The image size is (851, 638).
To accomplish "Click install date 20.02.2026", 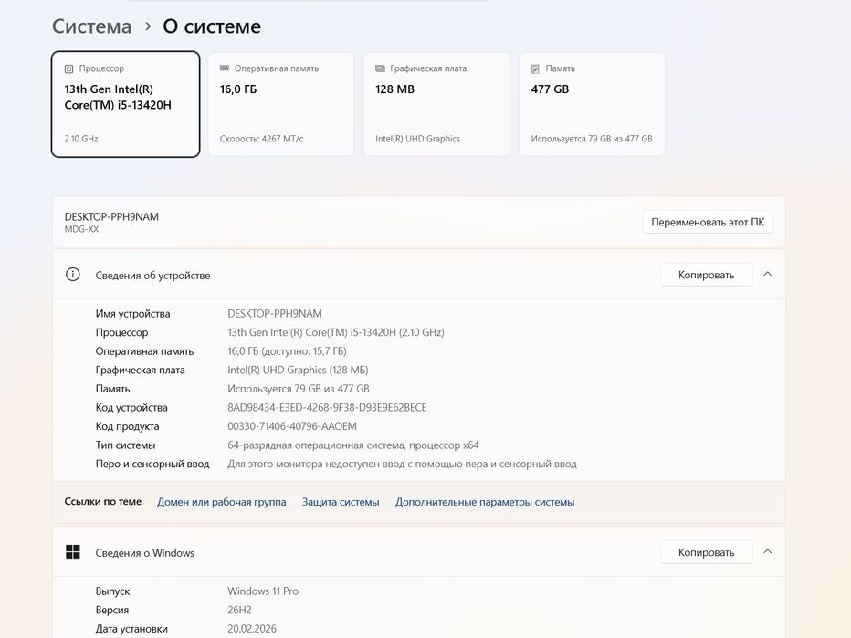I will pos(252,629).
